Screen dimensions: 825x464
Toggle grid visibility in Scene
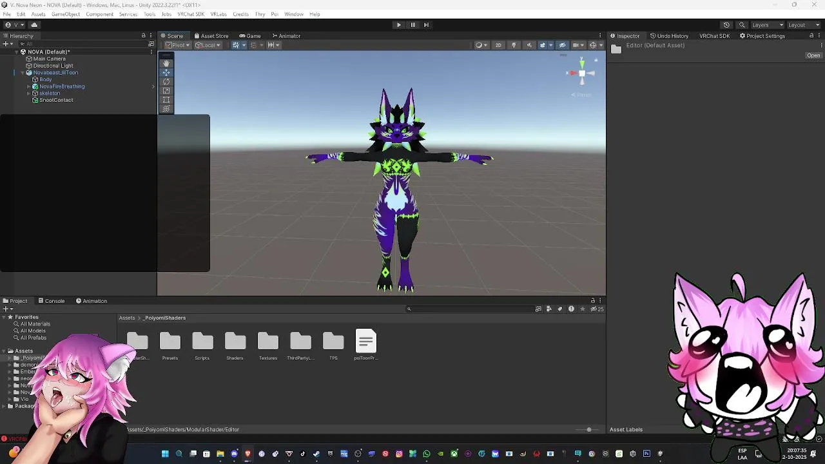coord(236,45)
